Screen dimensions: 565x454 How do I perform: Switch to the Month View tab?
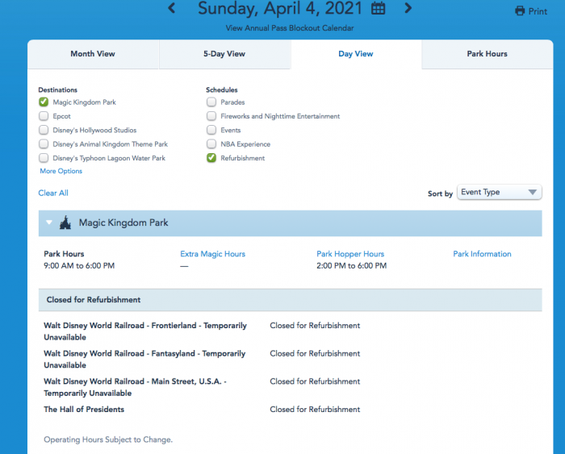click(93, 54)
